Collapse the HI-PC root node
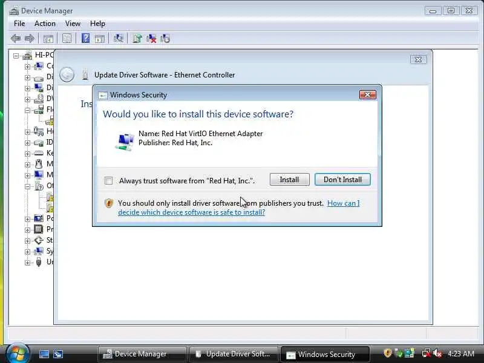The height and width of the screenshot is (363, 484). pyautogui.click(x=16, y=56)
